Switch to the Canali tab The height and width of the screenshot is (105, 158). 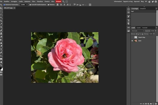tap(139, 28)
